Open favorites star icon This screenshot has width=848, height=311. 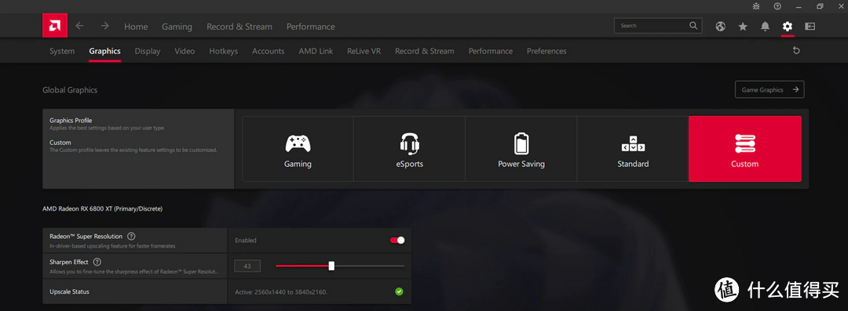coord(743,26)
